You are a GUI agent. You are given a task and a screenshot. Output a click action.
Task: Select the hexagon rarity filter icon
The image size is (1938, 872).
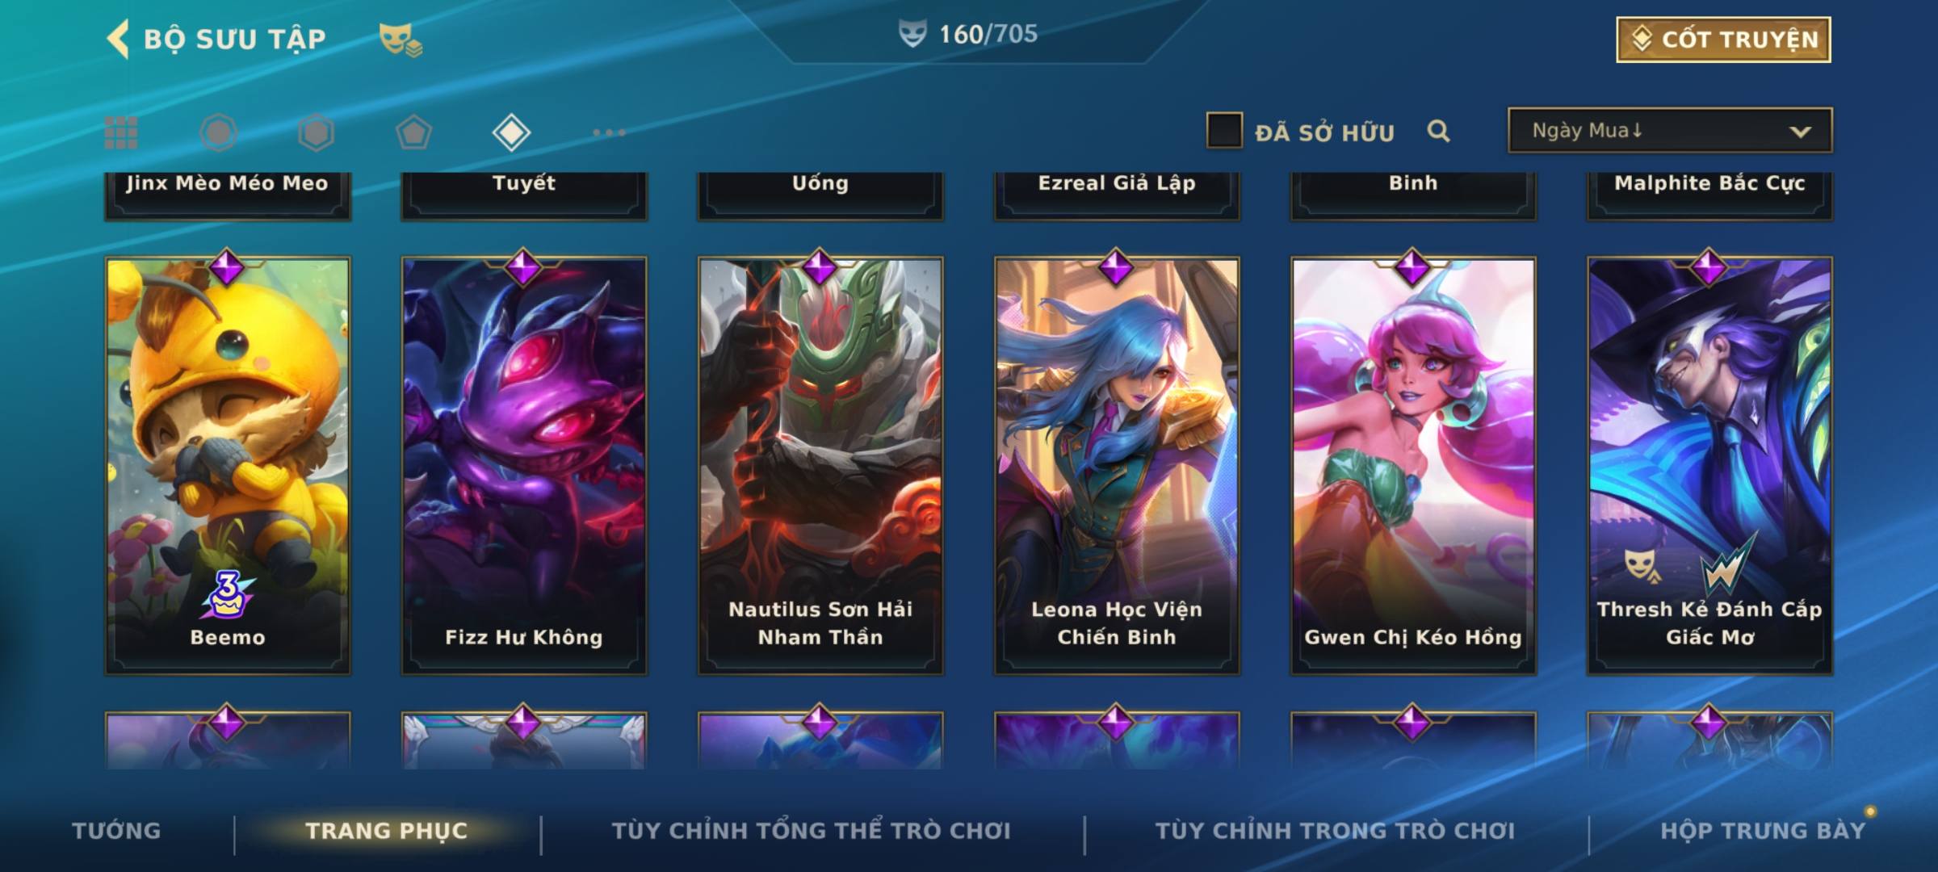(x=316, y=132)
